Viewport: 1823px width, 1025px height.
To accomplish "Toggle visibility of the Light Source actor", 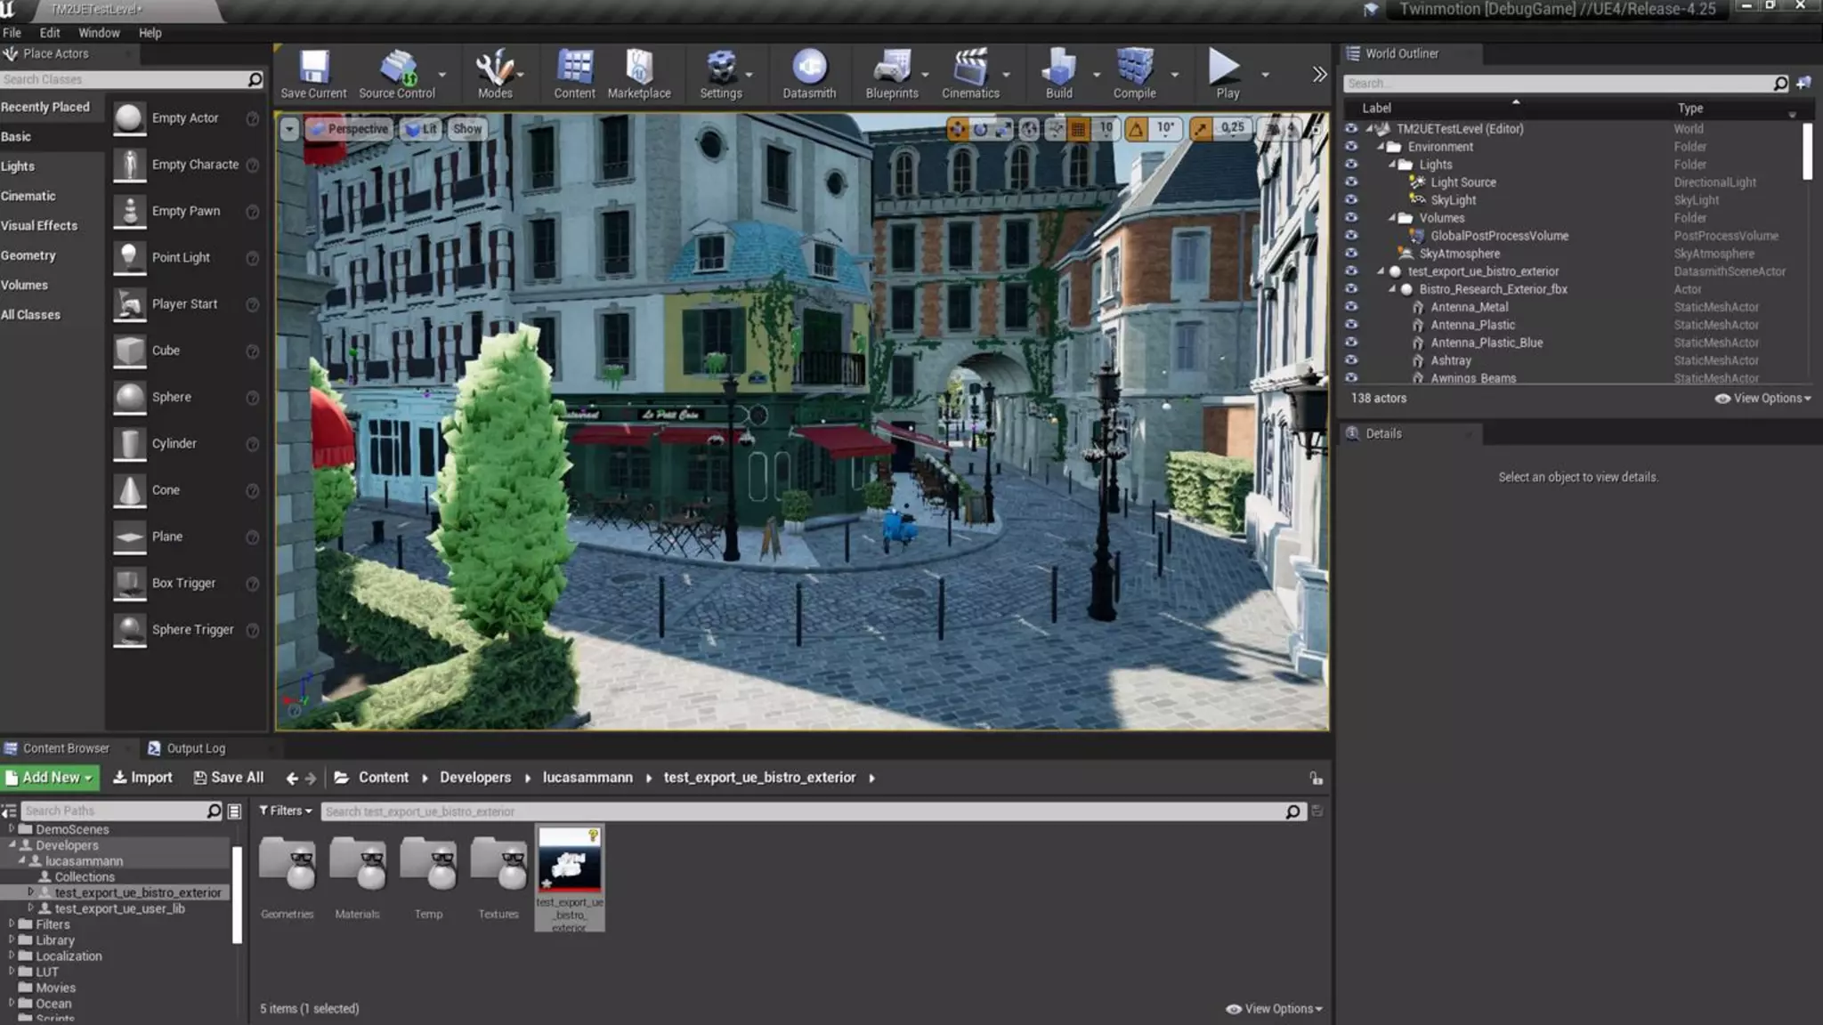I will pyautogui.click(x=1351, y=182).
